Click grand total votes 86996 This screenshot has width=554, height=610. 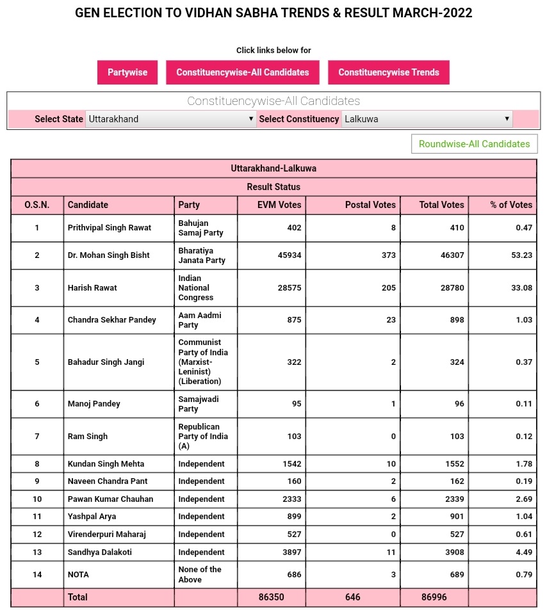(434, 597)
